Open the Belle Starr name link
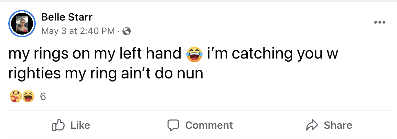This screenshot has width=397, height=139. (x=67, y=17)
